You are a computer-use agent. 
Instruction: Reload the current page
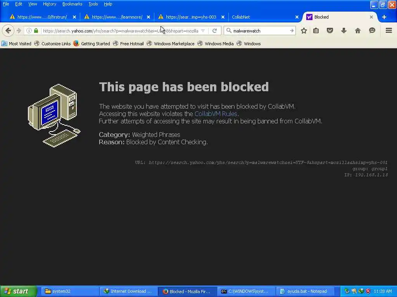pyautogui.click(x=215, y=31)
